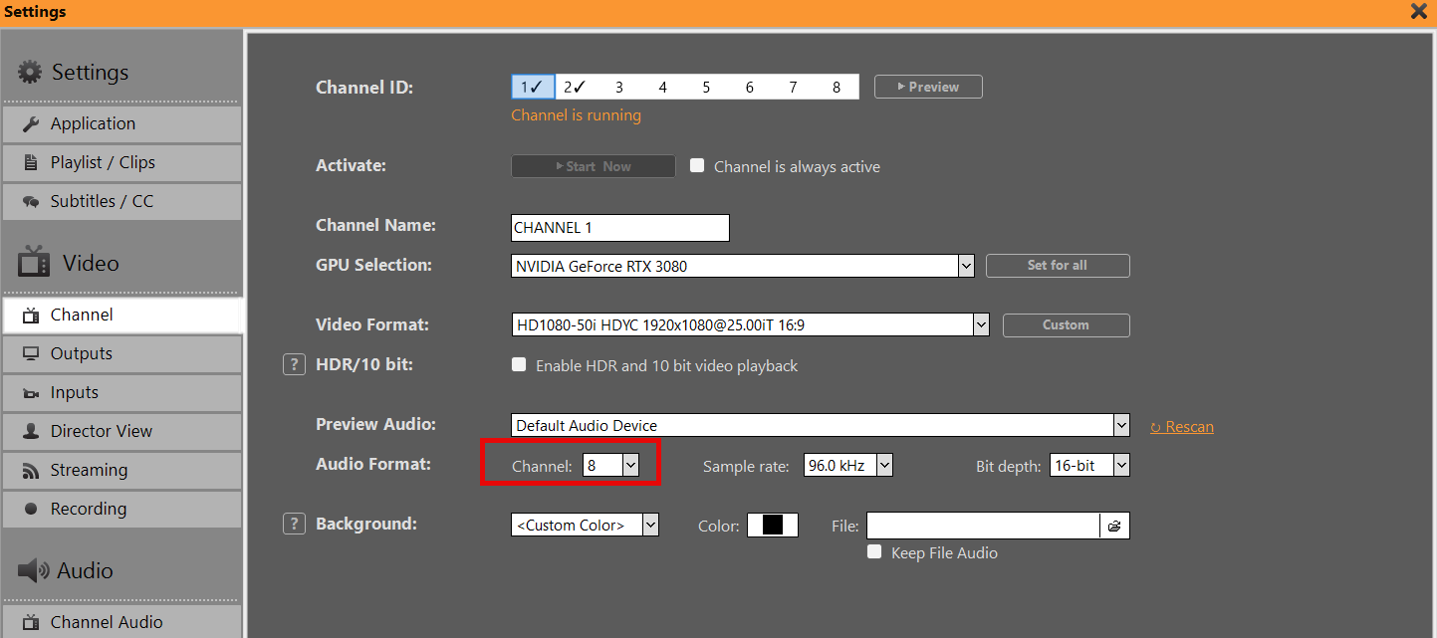Expand the GPU Selection dropdown

pyautogui.click(x=965, y=266)
